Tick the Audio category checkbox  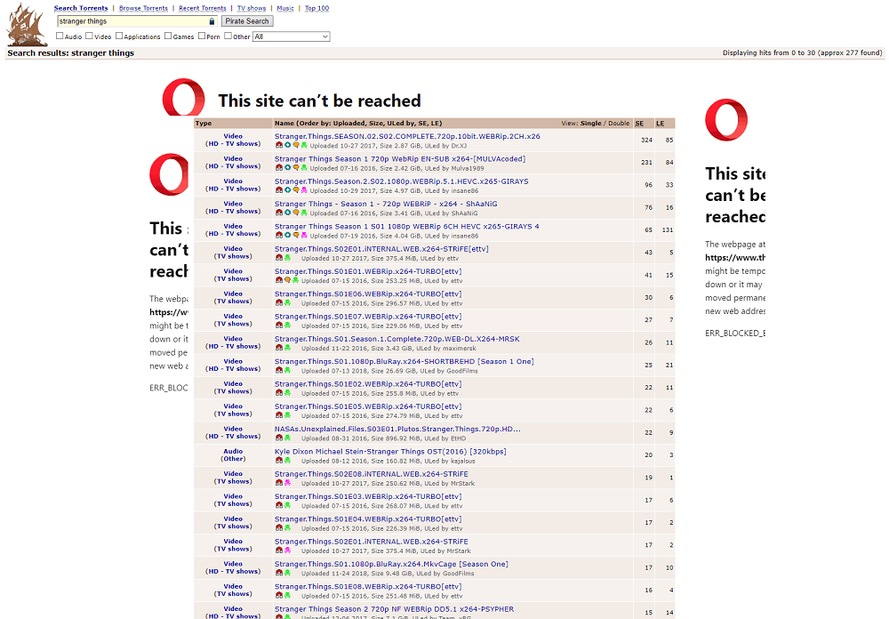[x=60, y=36]
